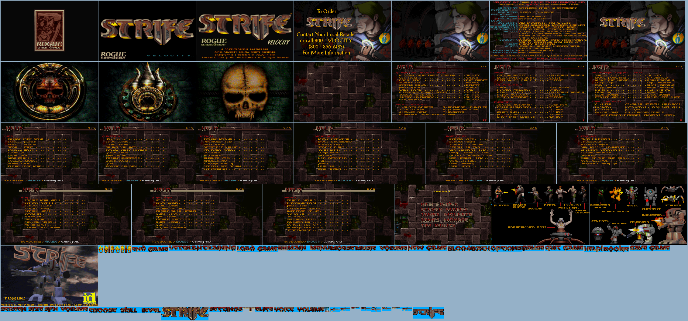Open the To Order information screen
Screen dimensions: 688x321
343,31
